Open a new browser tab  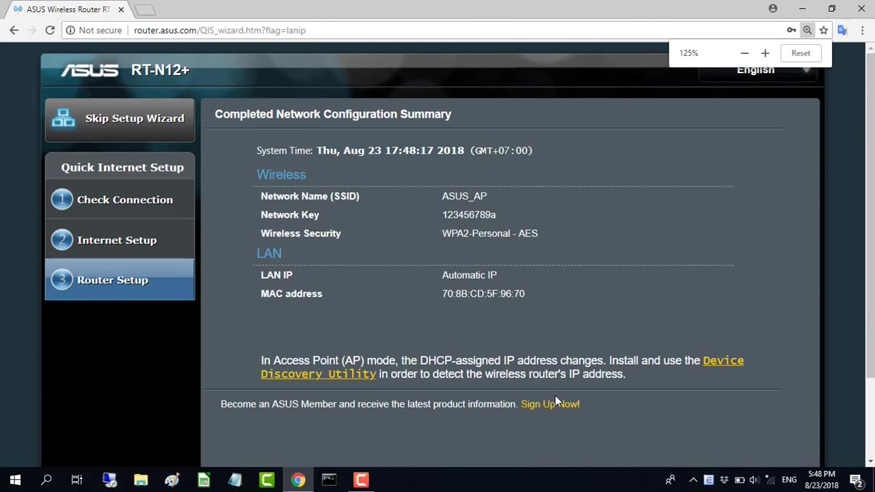pos(145,10)
